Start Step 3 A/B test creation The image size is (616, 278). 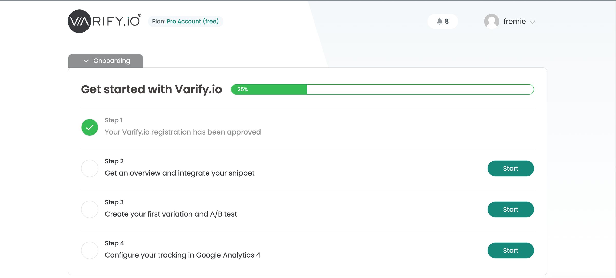pos(511,209)
